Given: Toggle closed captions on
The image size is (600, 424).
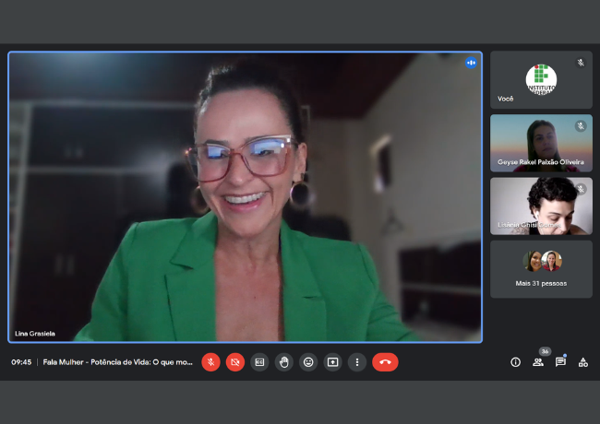Looking at the screenshot, I should 259,362.
